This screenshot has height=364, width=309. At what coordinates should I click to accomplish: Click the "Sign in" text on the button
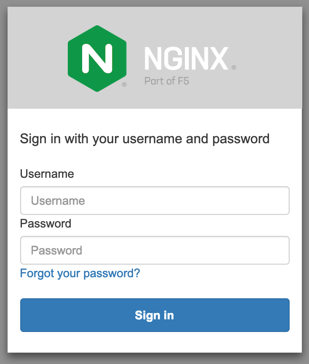154,315
